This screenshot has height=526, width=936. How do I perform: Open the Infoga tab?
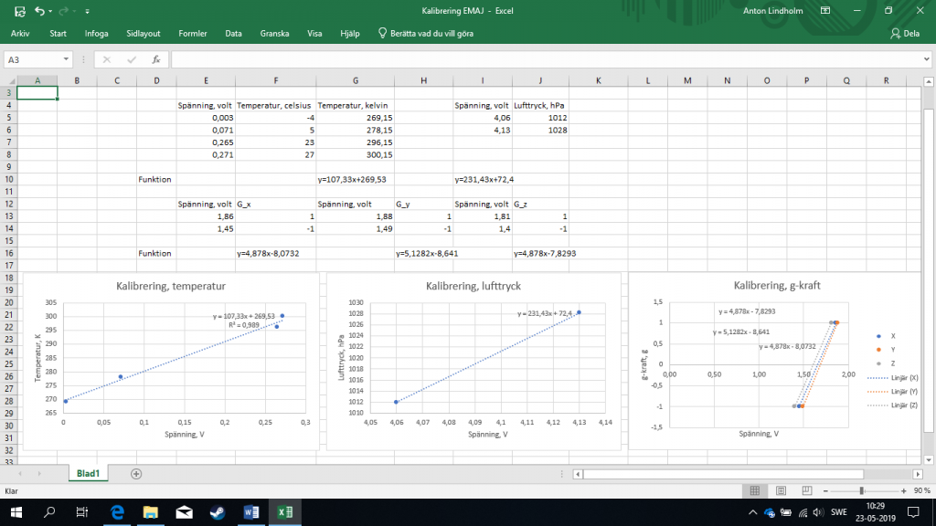click(x=96, y=34)
